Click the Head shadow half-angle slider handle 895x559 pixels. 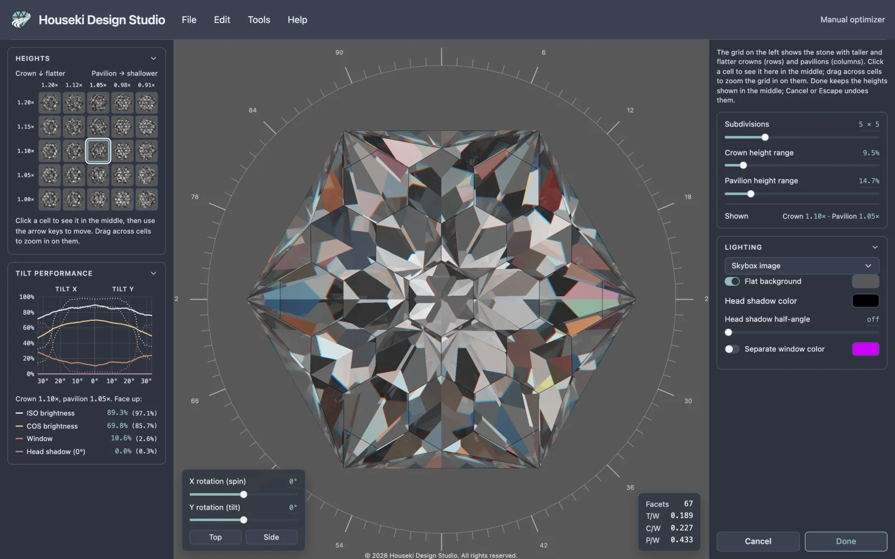728,332
